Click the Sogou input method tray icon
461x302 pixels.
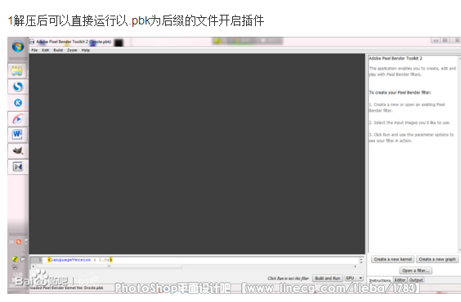point(19,242)
